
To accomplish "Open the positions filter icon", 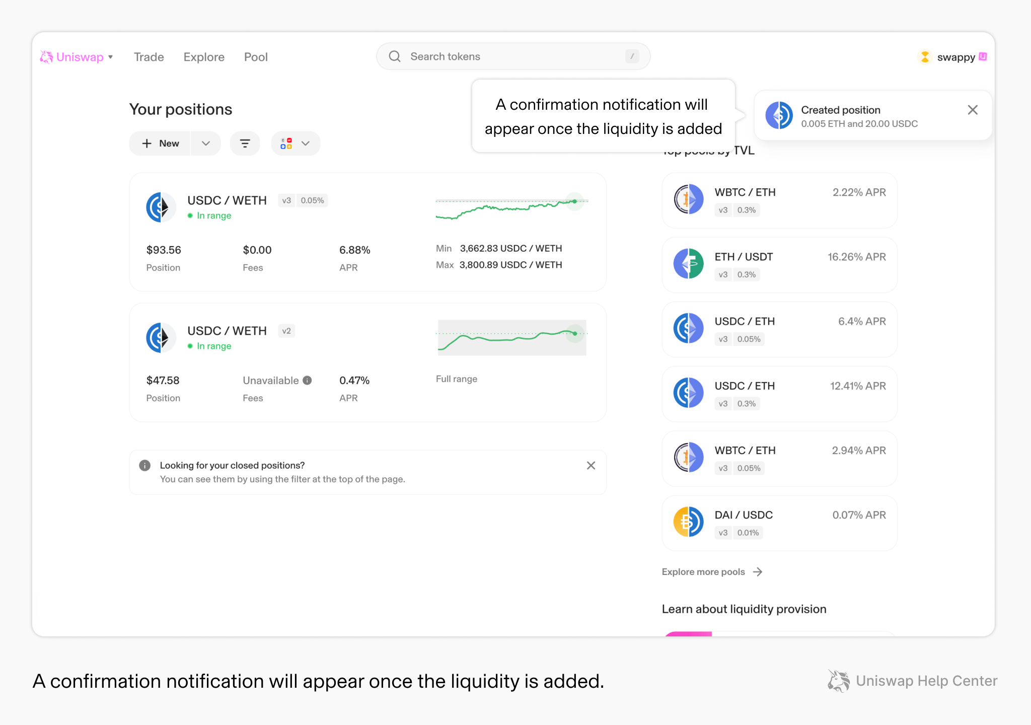I will pos(245,143).
